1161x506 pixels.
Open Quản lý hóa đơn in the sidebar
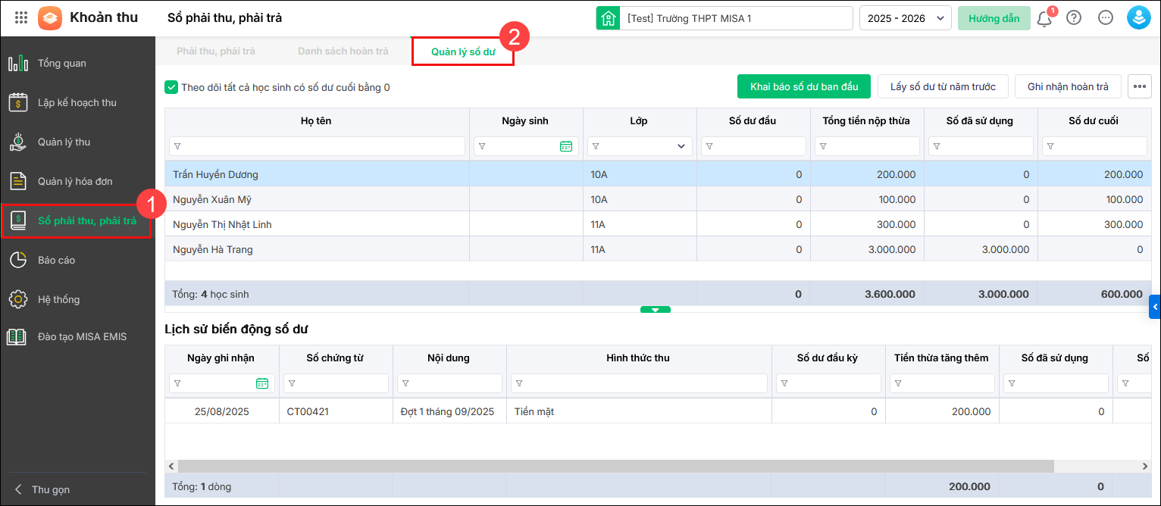coord(77,181)
